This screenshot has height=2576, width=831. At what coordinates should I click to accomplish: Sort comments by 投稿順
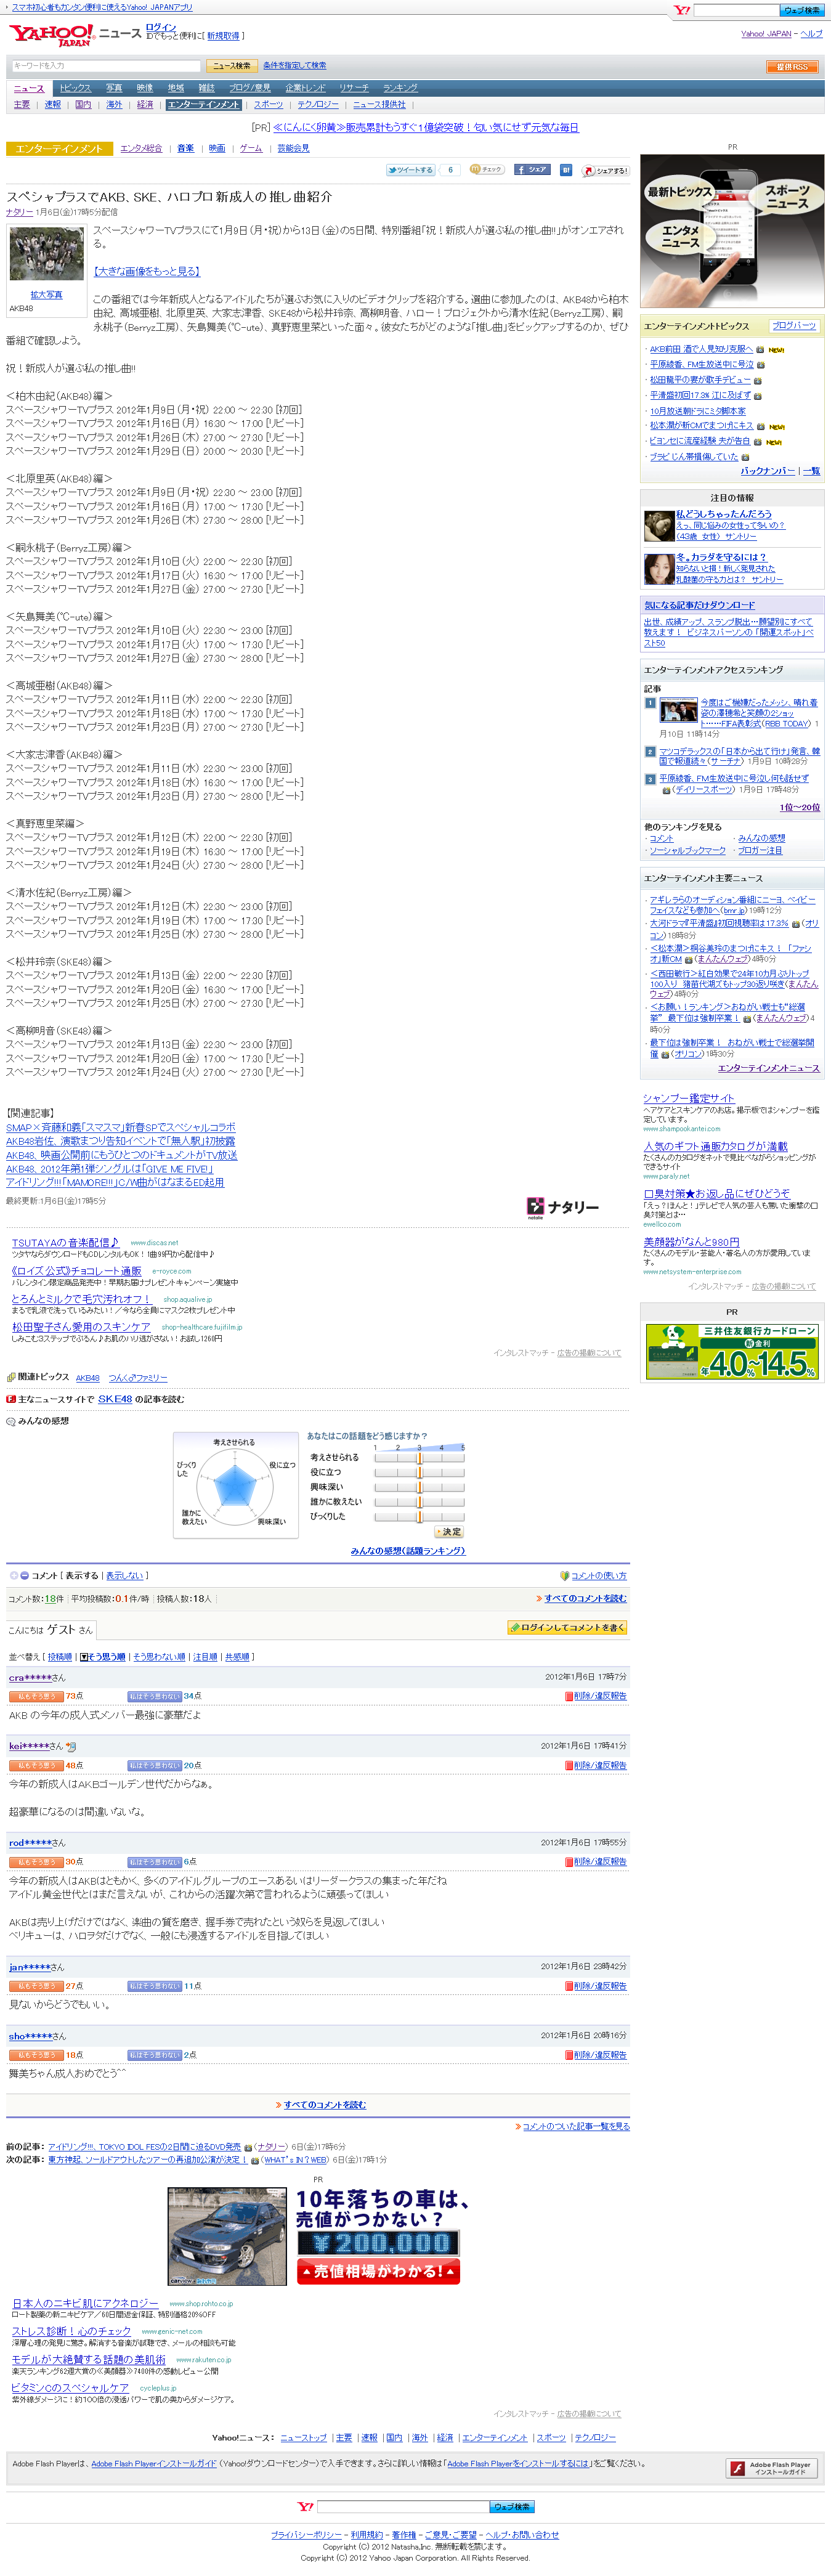tap(59, 1657)
